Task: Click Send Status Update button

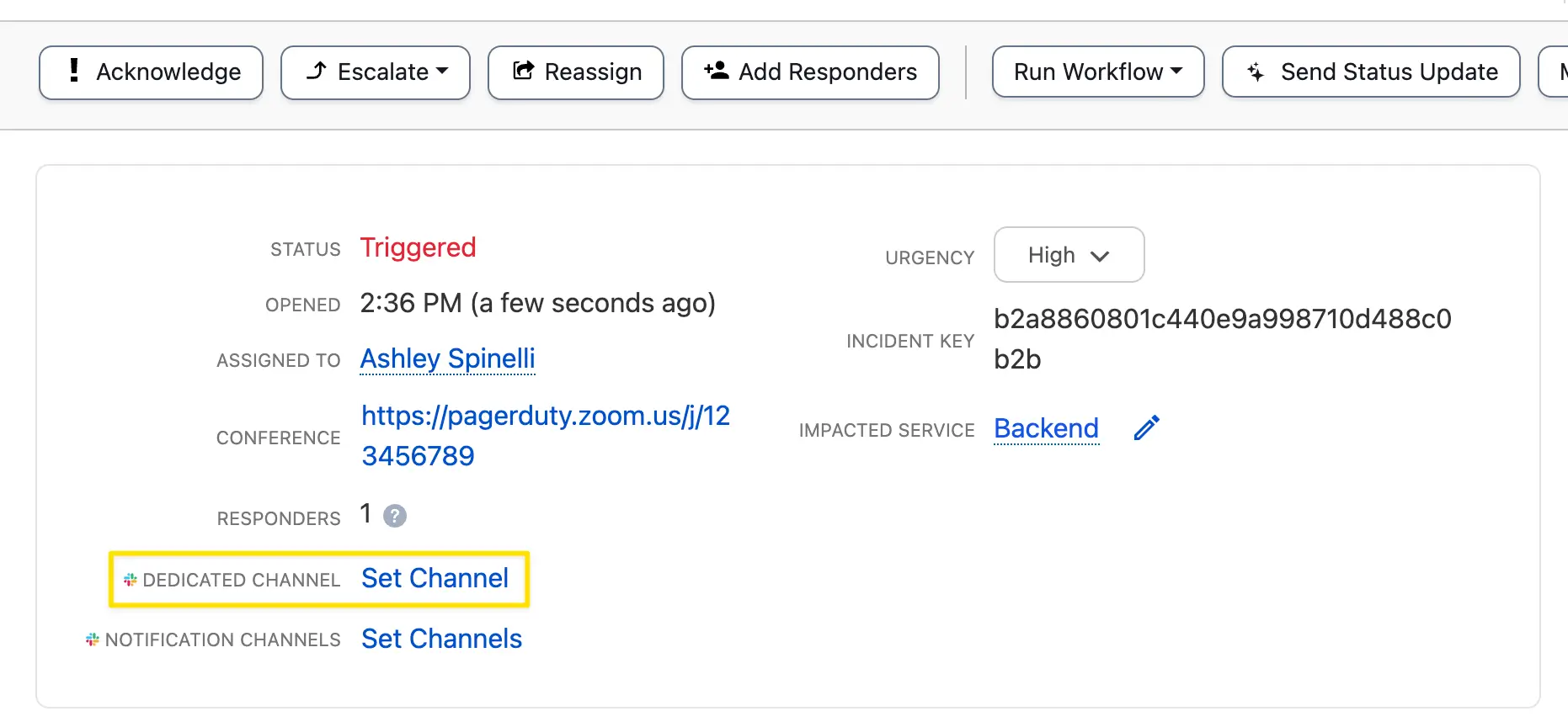Action: [1371, 72]
